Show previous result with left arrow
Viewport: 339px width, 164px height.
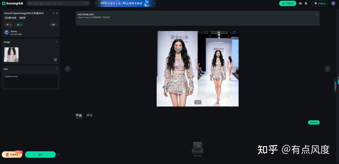coord(68,69)
